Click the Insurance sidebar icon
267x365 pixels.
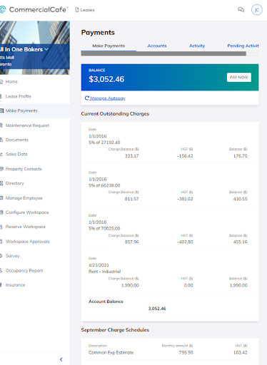click(x=1, y=284)
